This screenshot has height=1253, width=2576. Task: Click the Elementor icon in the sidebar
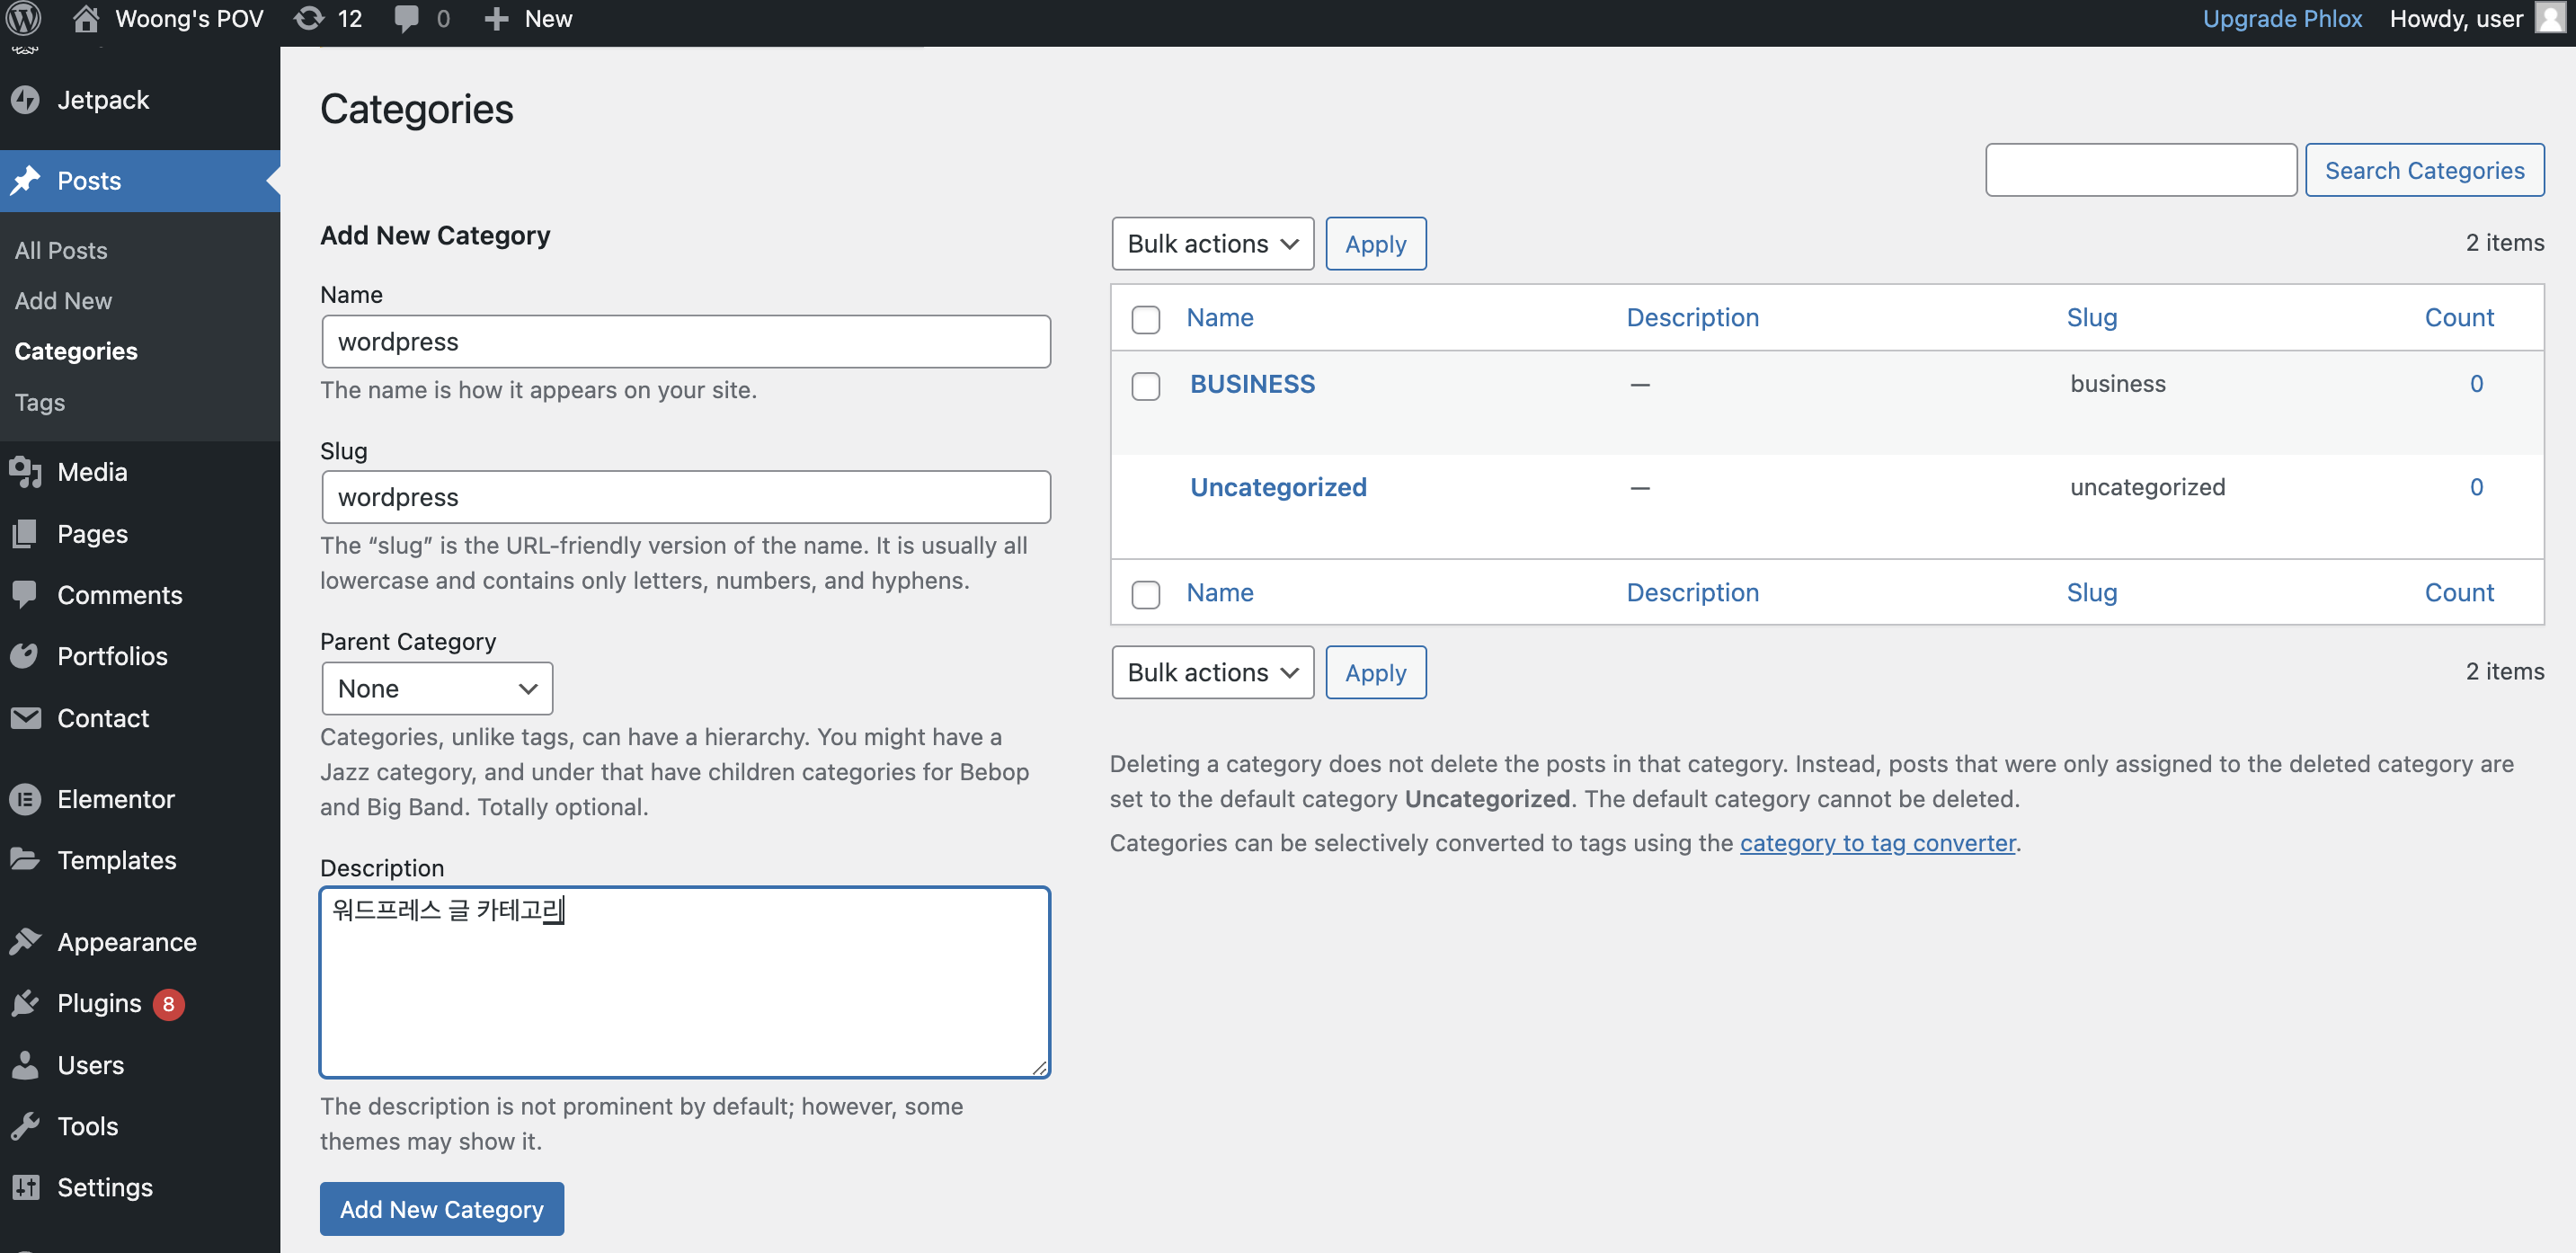[26, 799]
